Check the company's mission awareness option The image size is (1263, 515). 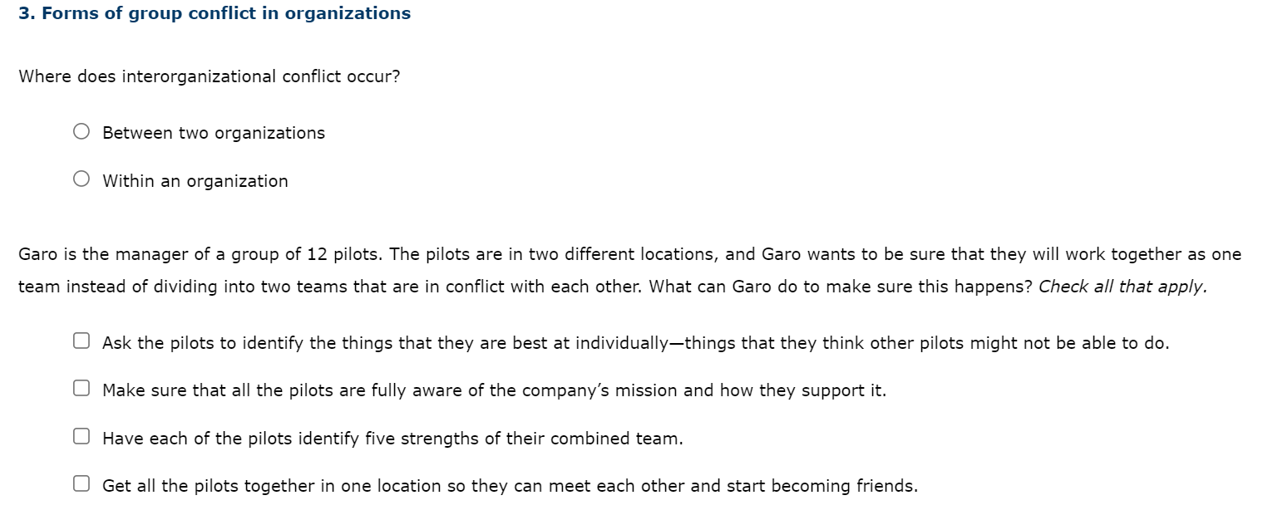click(x=81, y=386)
